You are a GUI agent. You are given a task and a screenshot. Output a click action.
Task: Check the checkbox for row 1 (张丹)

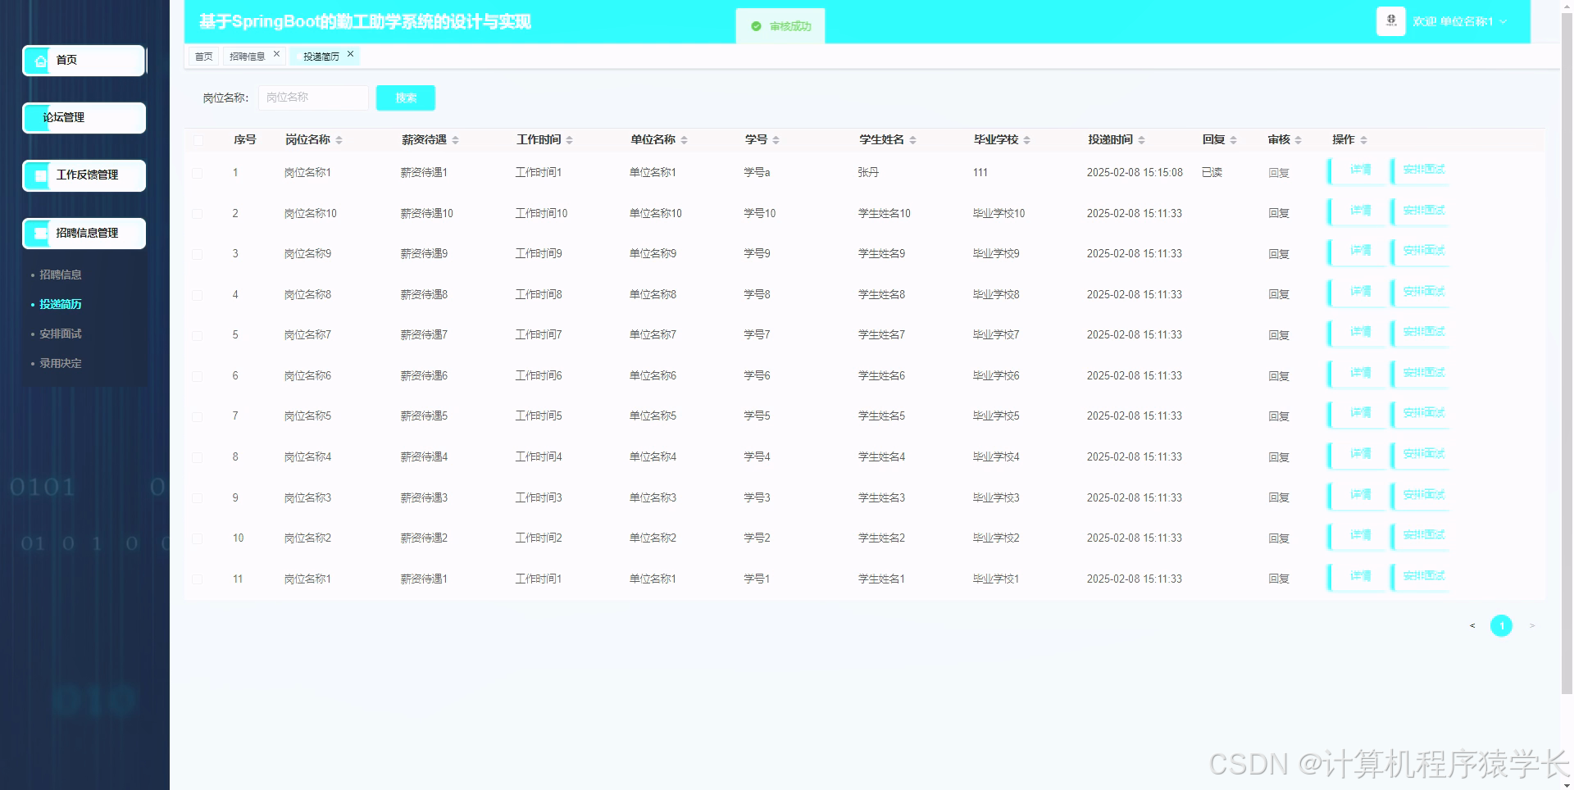point(198,173)
